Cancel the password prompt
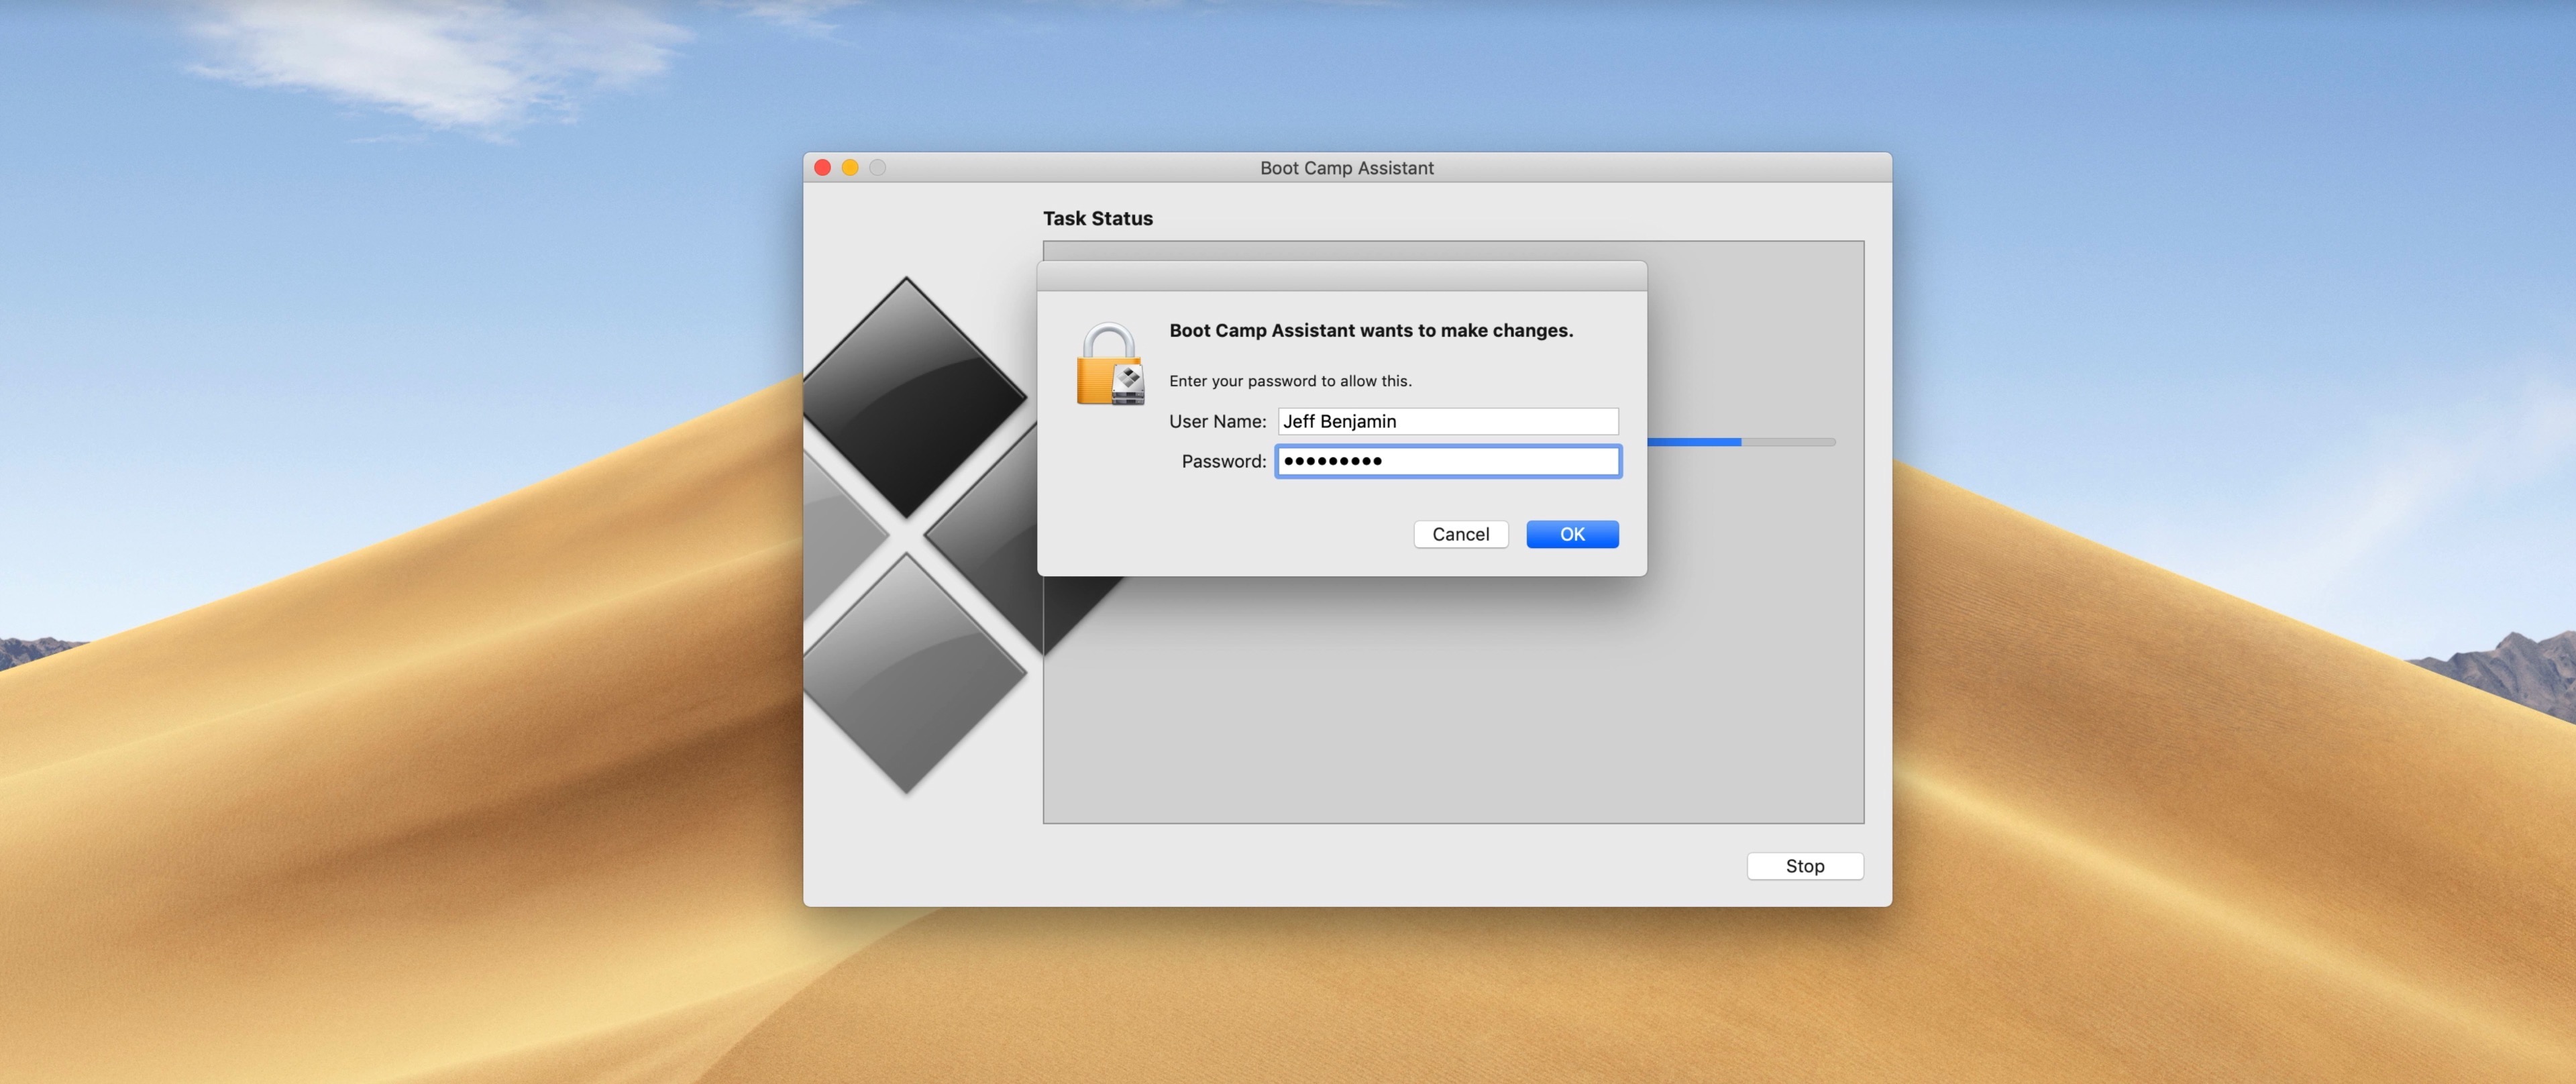The height and width of the screenshot is (1084, 2576). 1460,534
